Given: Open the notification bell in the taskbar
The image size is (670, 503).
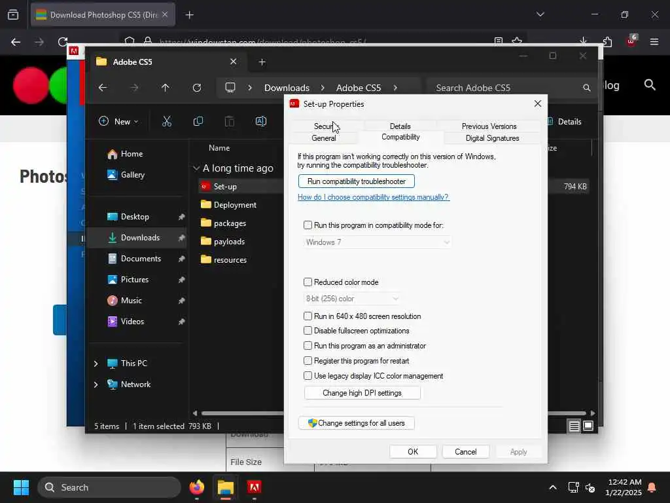Looking at the screenshot, I should click(652, 487).
